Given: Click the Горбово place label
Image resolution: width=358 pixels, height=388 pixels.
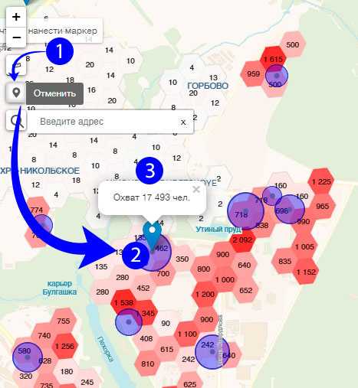Looking at the screenshot, I should (x=208, y=86).
